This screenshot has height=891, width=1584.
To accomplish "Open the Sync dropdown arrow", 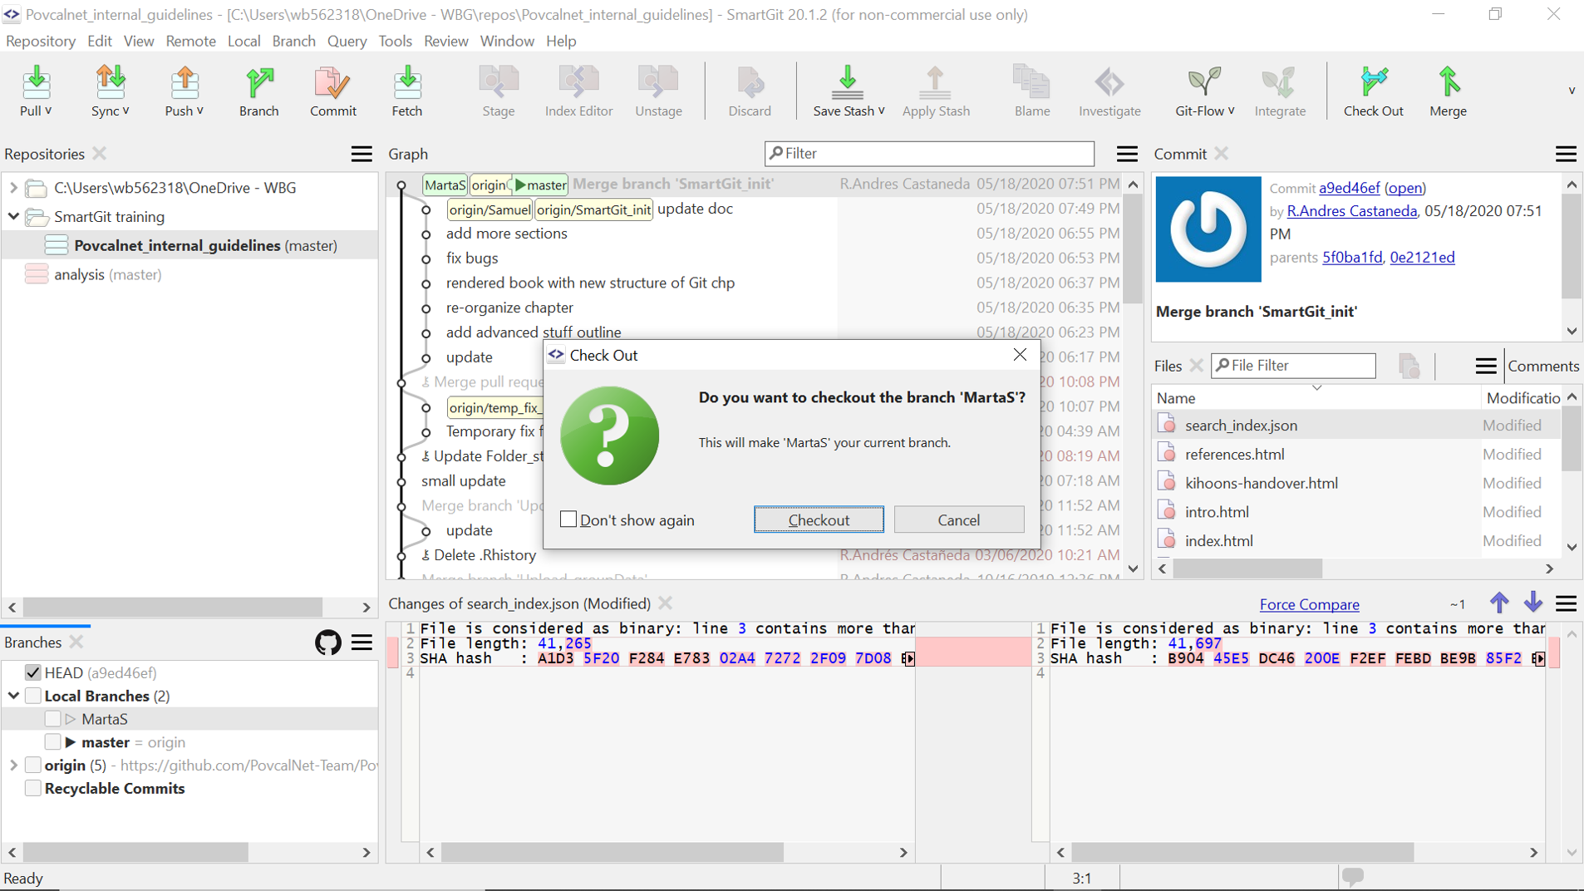I will pos(125,111).
